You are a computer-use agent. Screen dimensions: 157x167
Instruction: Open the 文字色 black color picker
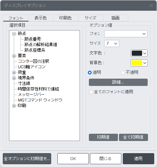[x=139, y=53]
